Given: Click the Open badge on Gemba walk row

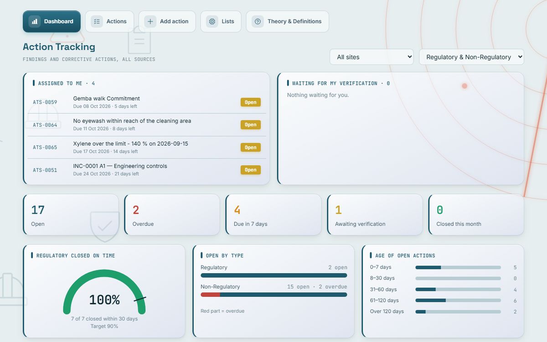Looking at the screenshot, I should coord(251,102).
